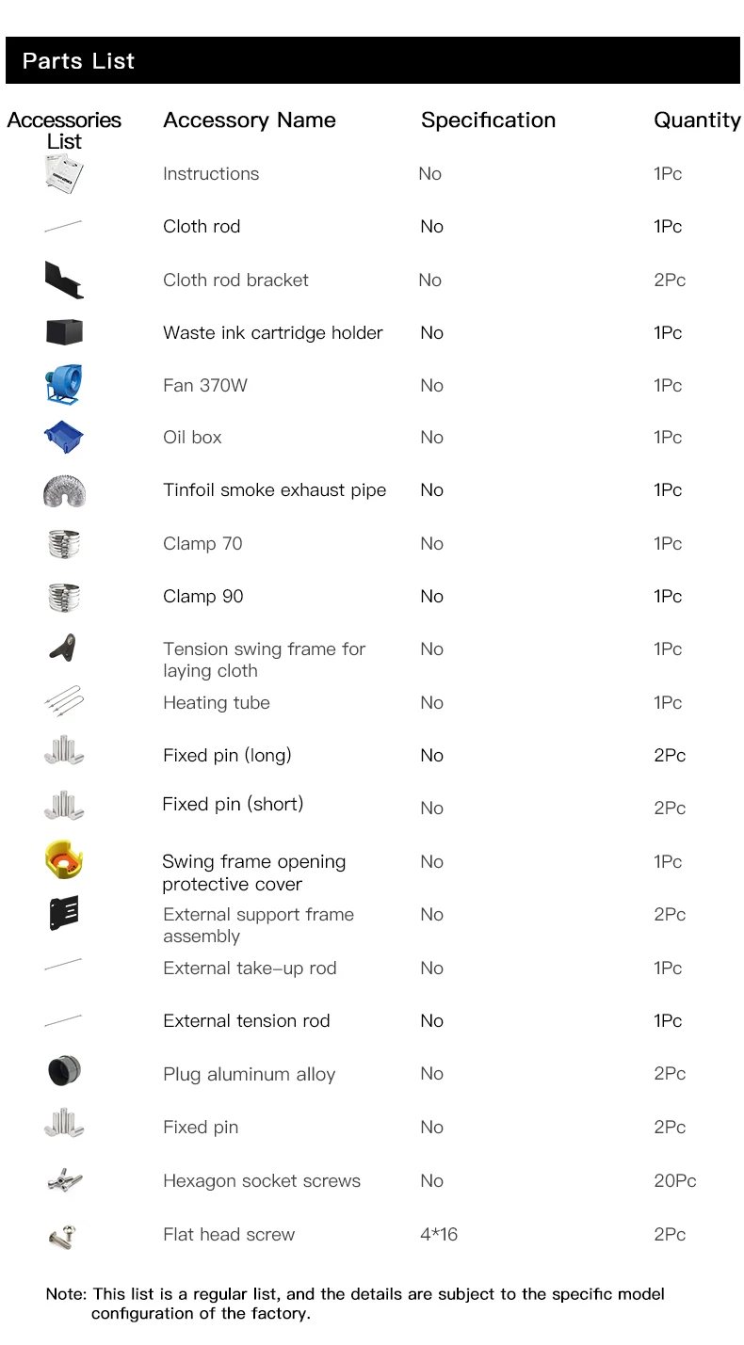
Task: Click the Clamp 70 image
Action: click(x=64, y=543)
